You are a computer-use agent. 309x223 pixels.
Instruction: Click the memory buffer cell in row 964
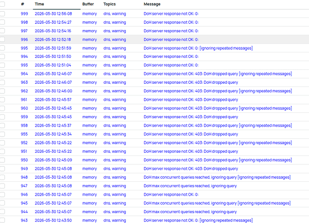tap(90, 74)
